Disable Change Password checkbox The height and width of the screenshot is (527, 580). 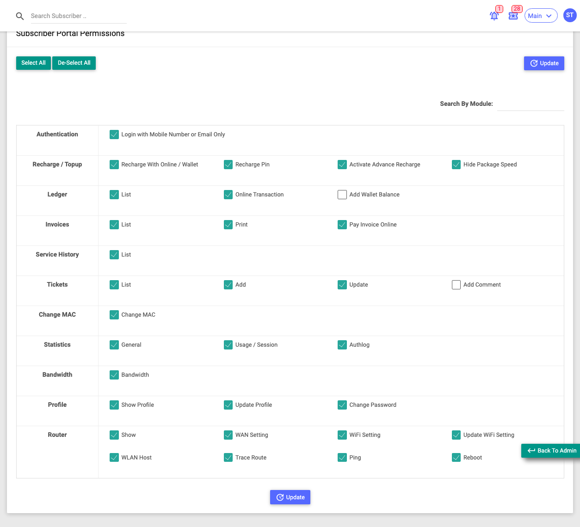point(342,405)
